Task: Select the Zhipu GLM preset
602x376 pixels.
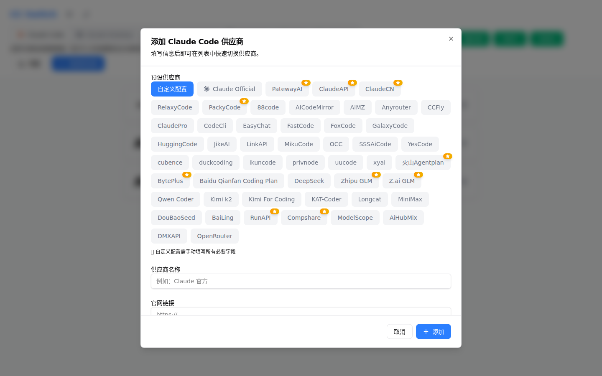Action: pos(357,181)
